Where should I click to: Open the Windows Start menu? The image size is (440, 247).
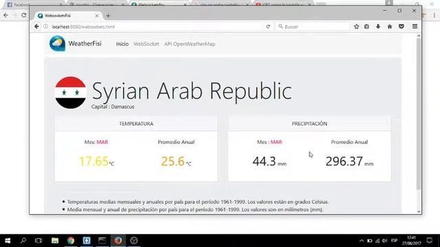coord(8,241)
